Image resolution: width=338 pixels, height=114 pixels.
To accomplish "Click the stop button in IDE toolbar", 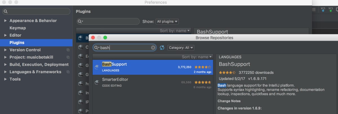I will [x=314, y=10].
